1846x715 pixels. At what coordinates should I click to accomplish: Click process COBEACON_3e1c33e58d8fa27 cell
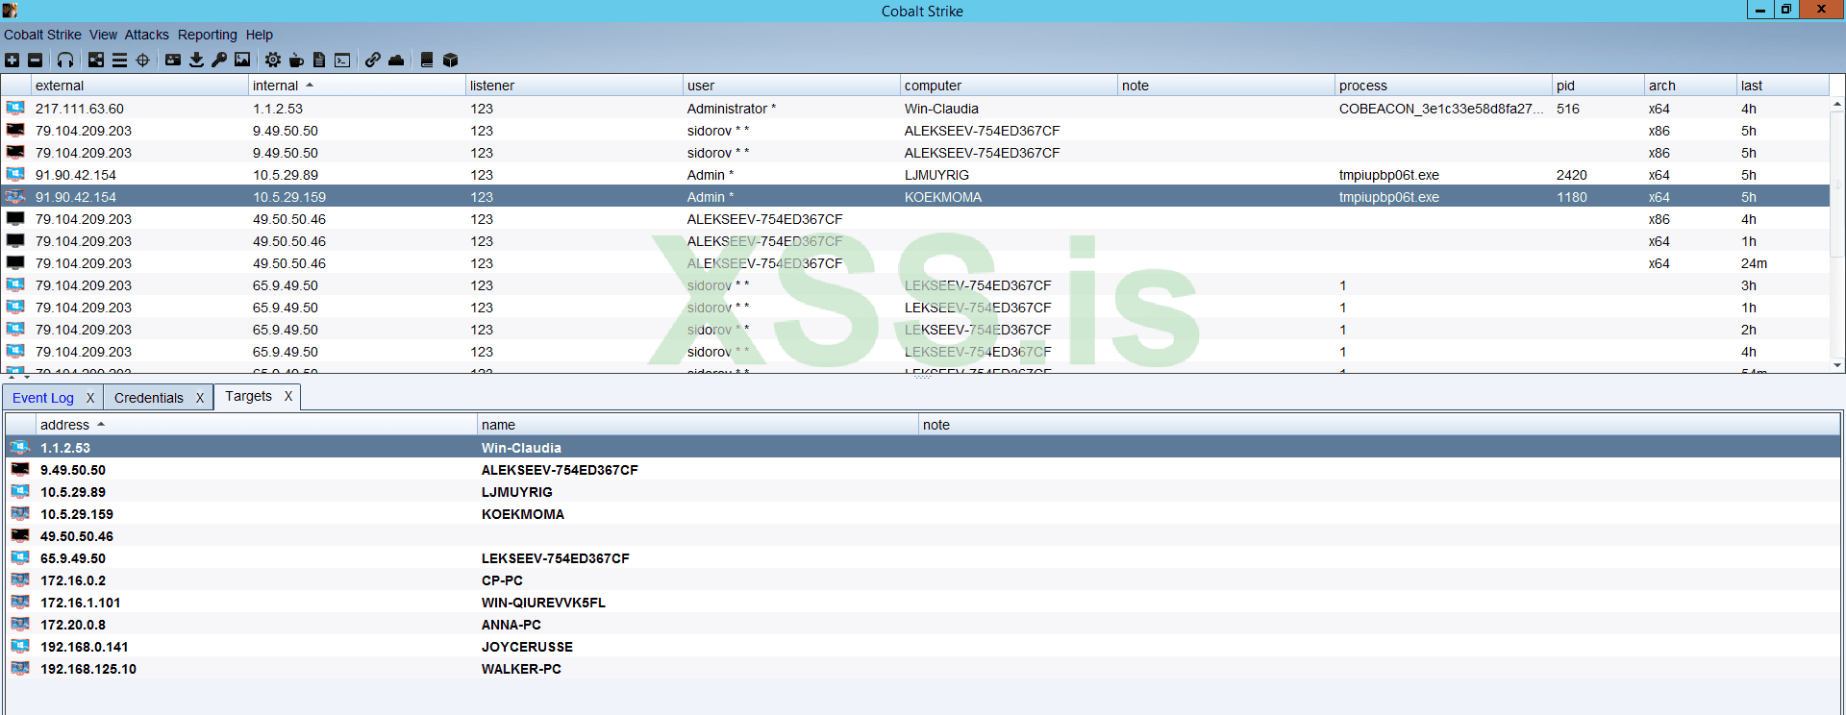[x=1441, y=109]
